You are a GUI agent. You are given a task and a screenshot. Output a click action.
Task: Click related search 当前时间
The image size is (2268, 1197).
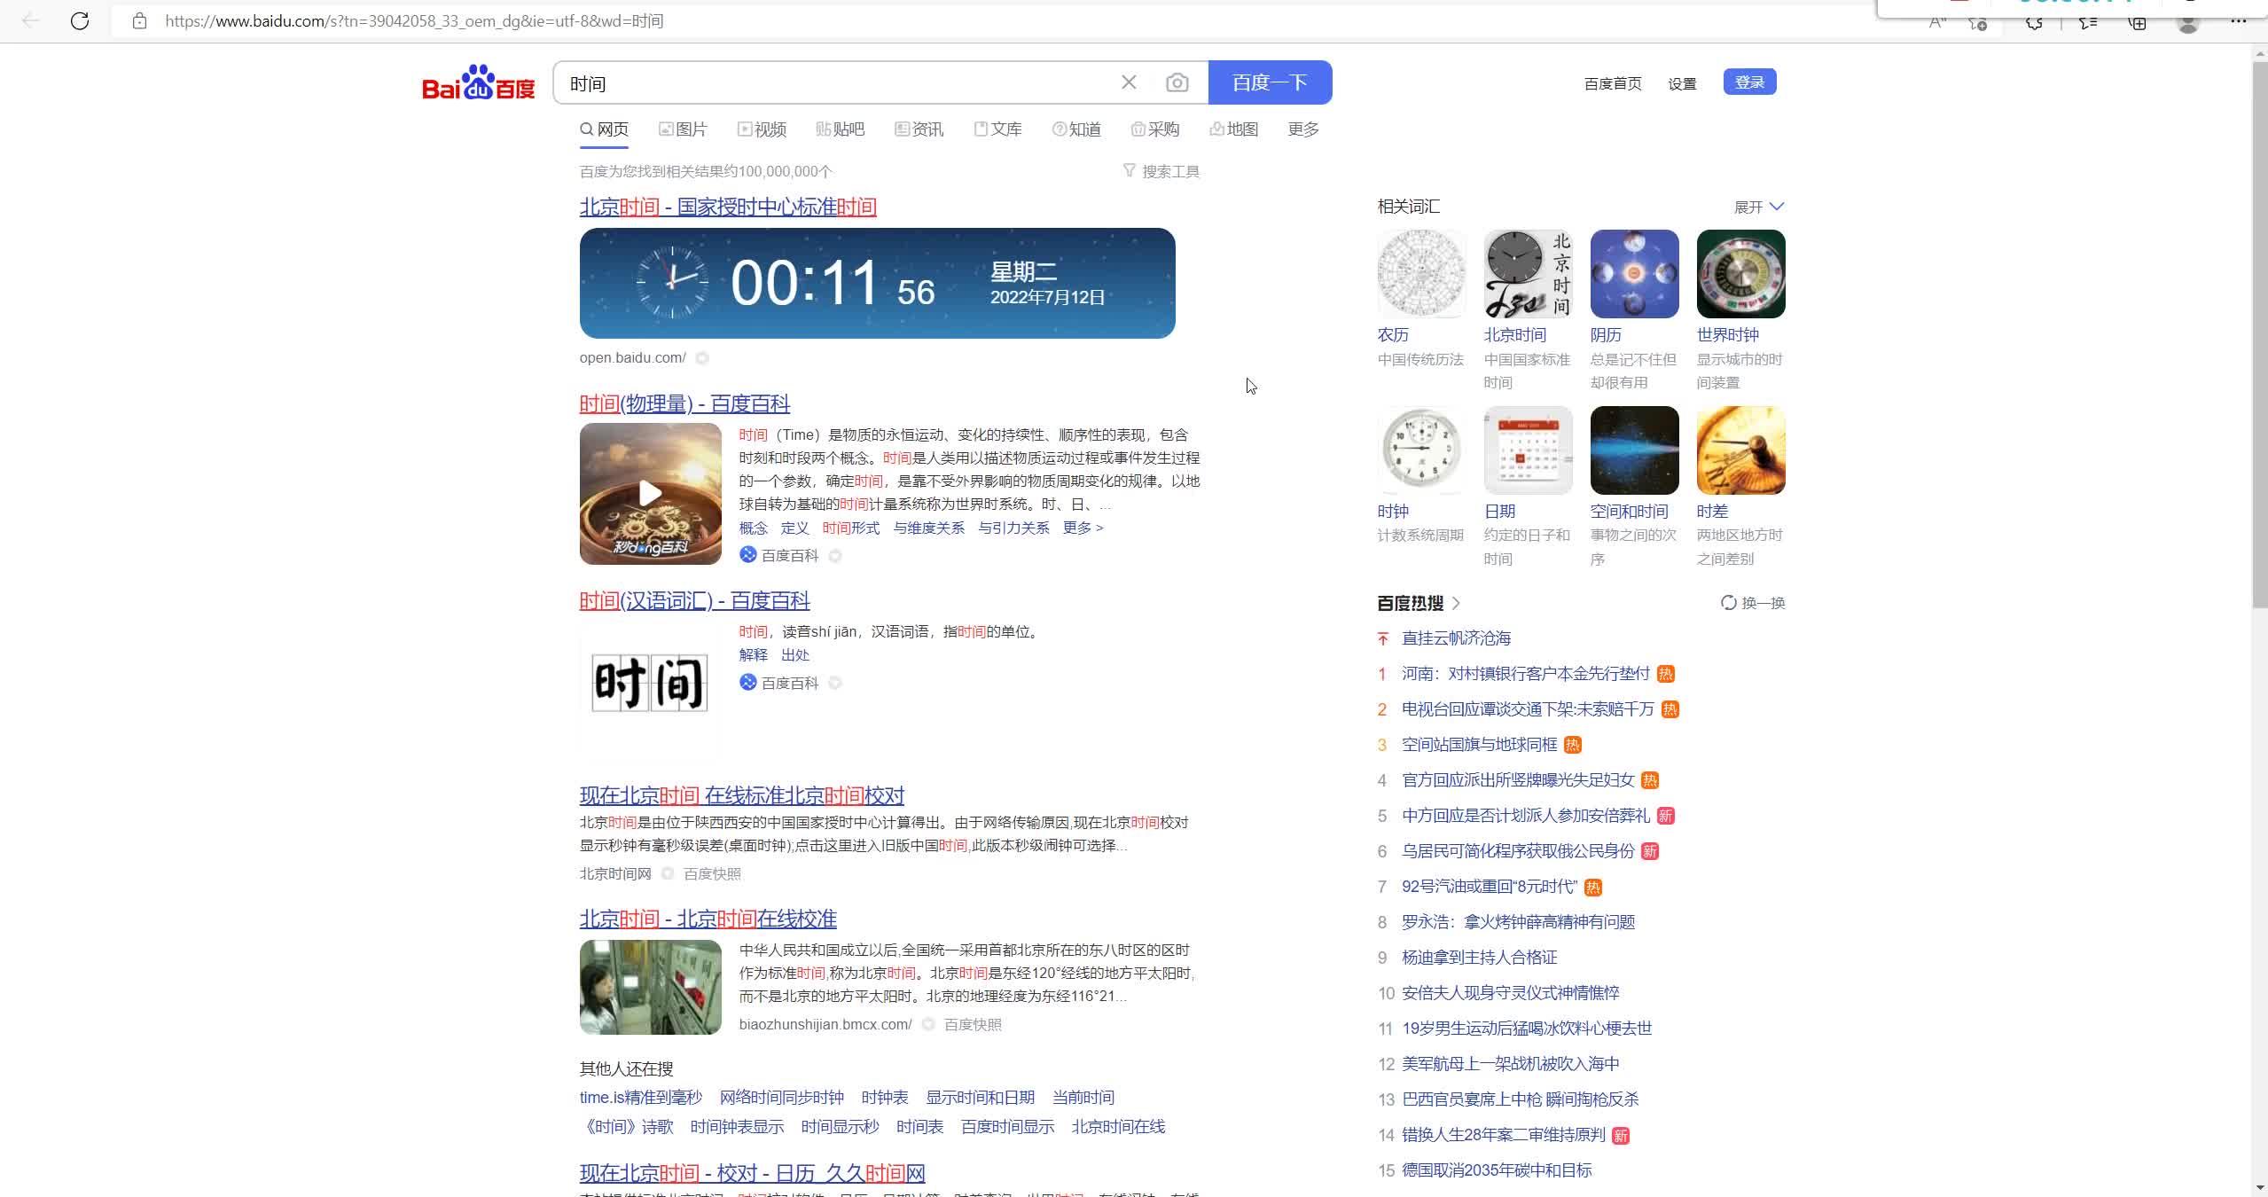[x=1083, y=1098]
